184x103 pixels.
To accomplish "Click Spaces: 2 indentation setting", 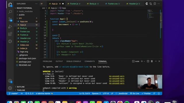I will pos(96,94).
